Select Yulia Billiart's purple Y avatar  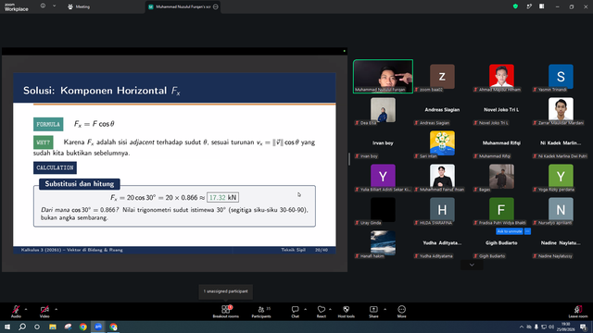[383, 177]
